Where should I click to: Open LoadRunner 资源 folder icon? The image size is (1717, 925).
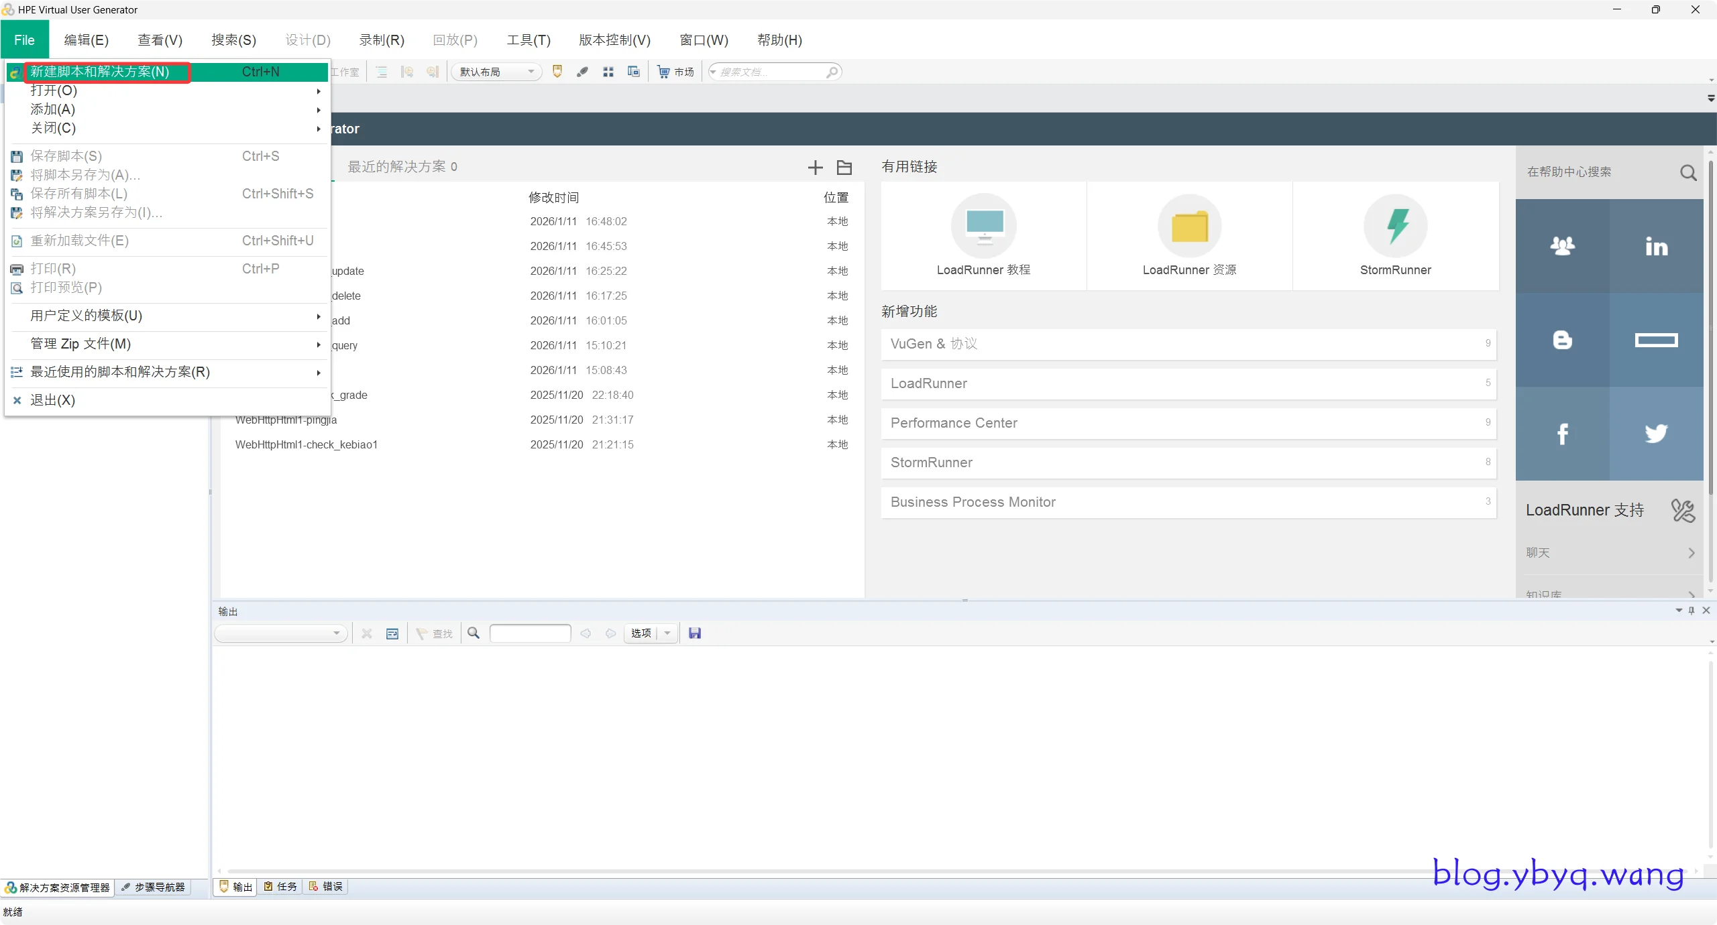click(1189, 226)
